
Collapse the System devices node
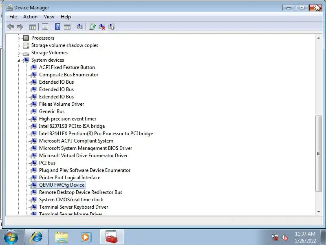pyautogui.click(x=19, y=60)
